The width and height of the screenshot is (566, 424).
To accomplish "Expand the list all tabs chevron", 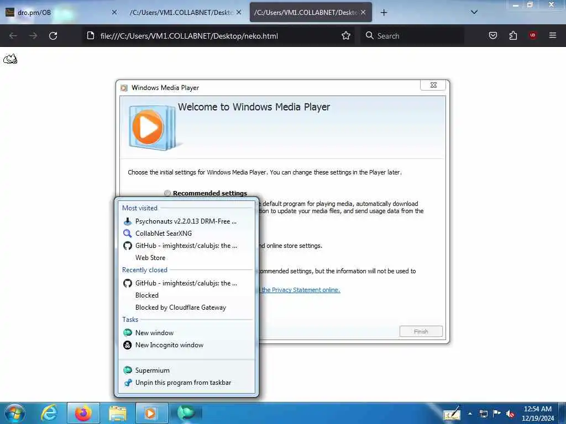I will (x=474, y=12).
